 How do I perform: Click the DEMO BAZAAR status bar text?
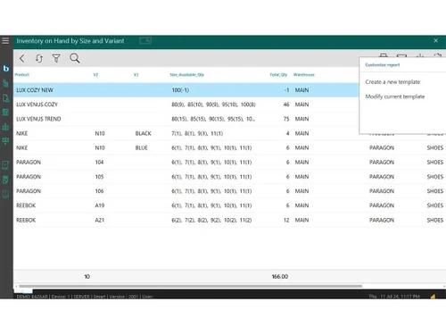(32, 297)
